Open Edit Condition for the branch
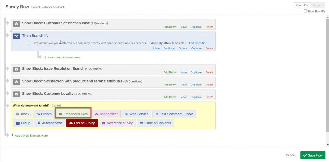The height and width of the screenshot is (162, 329). [198, 43]
